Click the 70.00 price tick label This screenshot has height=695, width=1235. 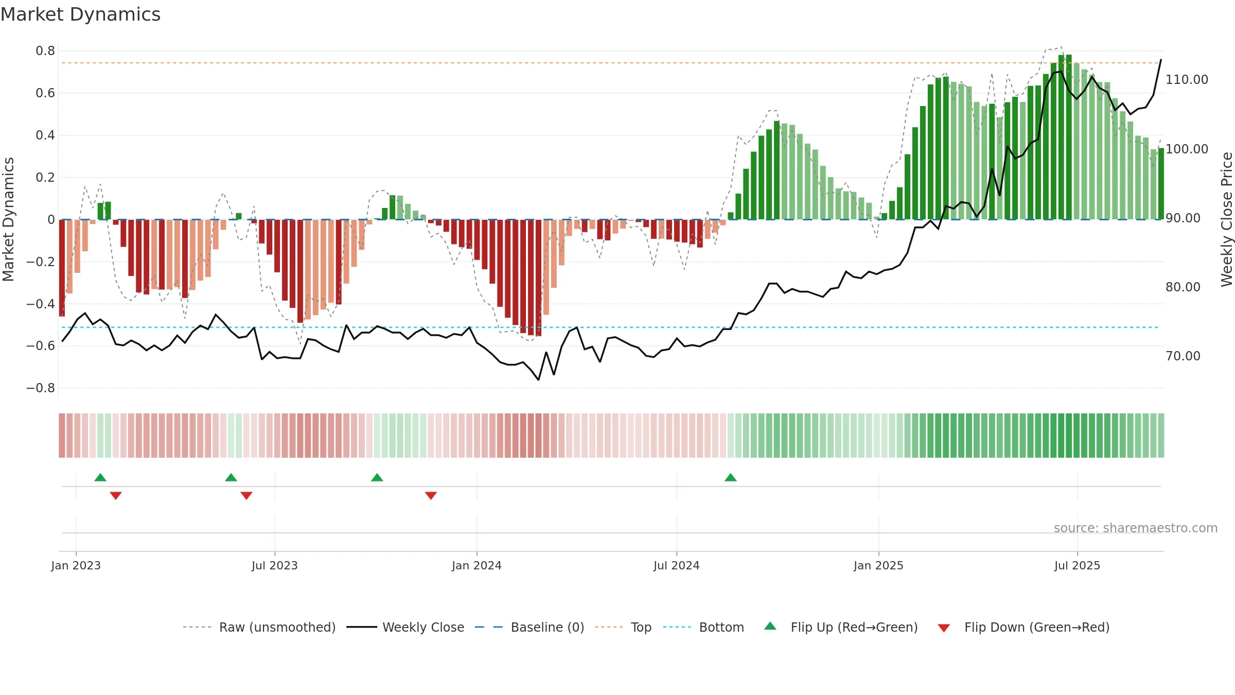tap(1183, 356)
